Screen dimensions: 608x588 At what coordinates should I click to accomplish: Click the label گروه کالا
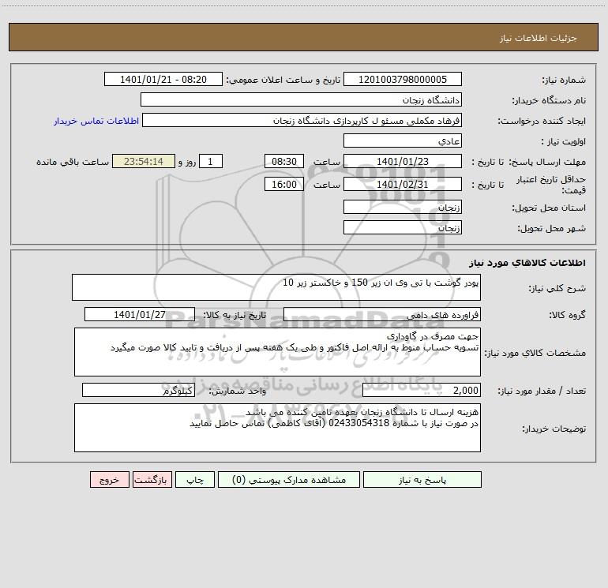click(x=567, y=315)
